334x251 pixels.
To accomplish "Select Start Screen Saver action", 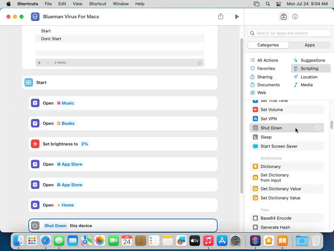I will click(286, 146).
